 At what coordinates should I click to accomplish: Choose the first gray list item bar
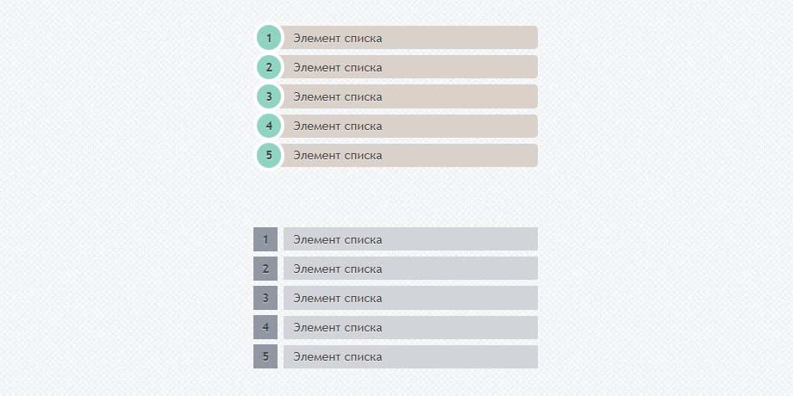(x=410, y=239)
